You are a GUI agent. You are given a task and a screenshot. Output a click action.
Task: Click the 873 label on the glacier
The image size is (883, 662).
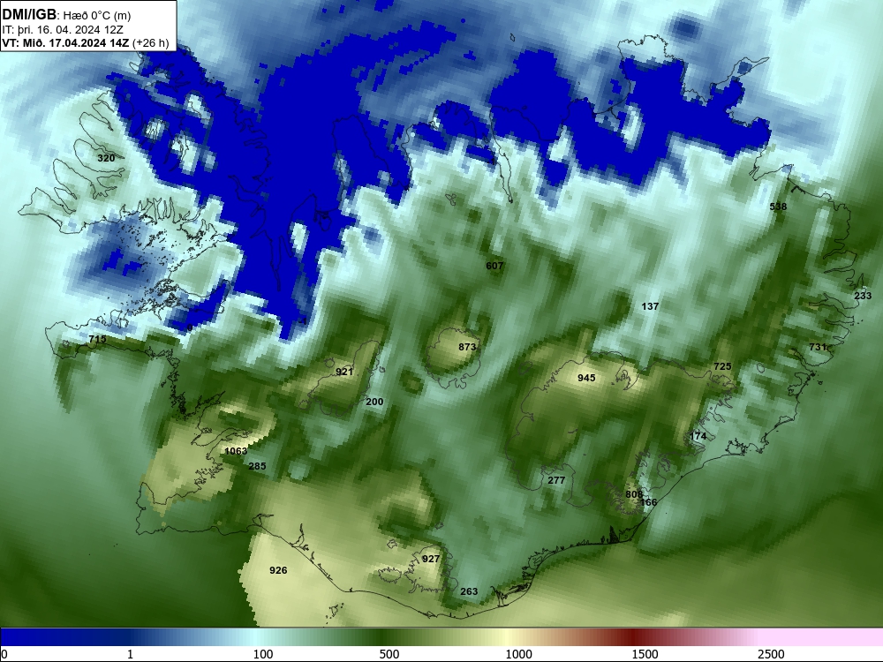point(467,347)
